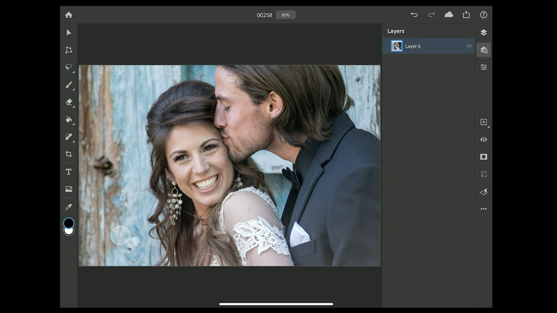The image size is (557, 313).
Task: Open the Place Image tool
Action: [x=69, y=189]
